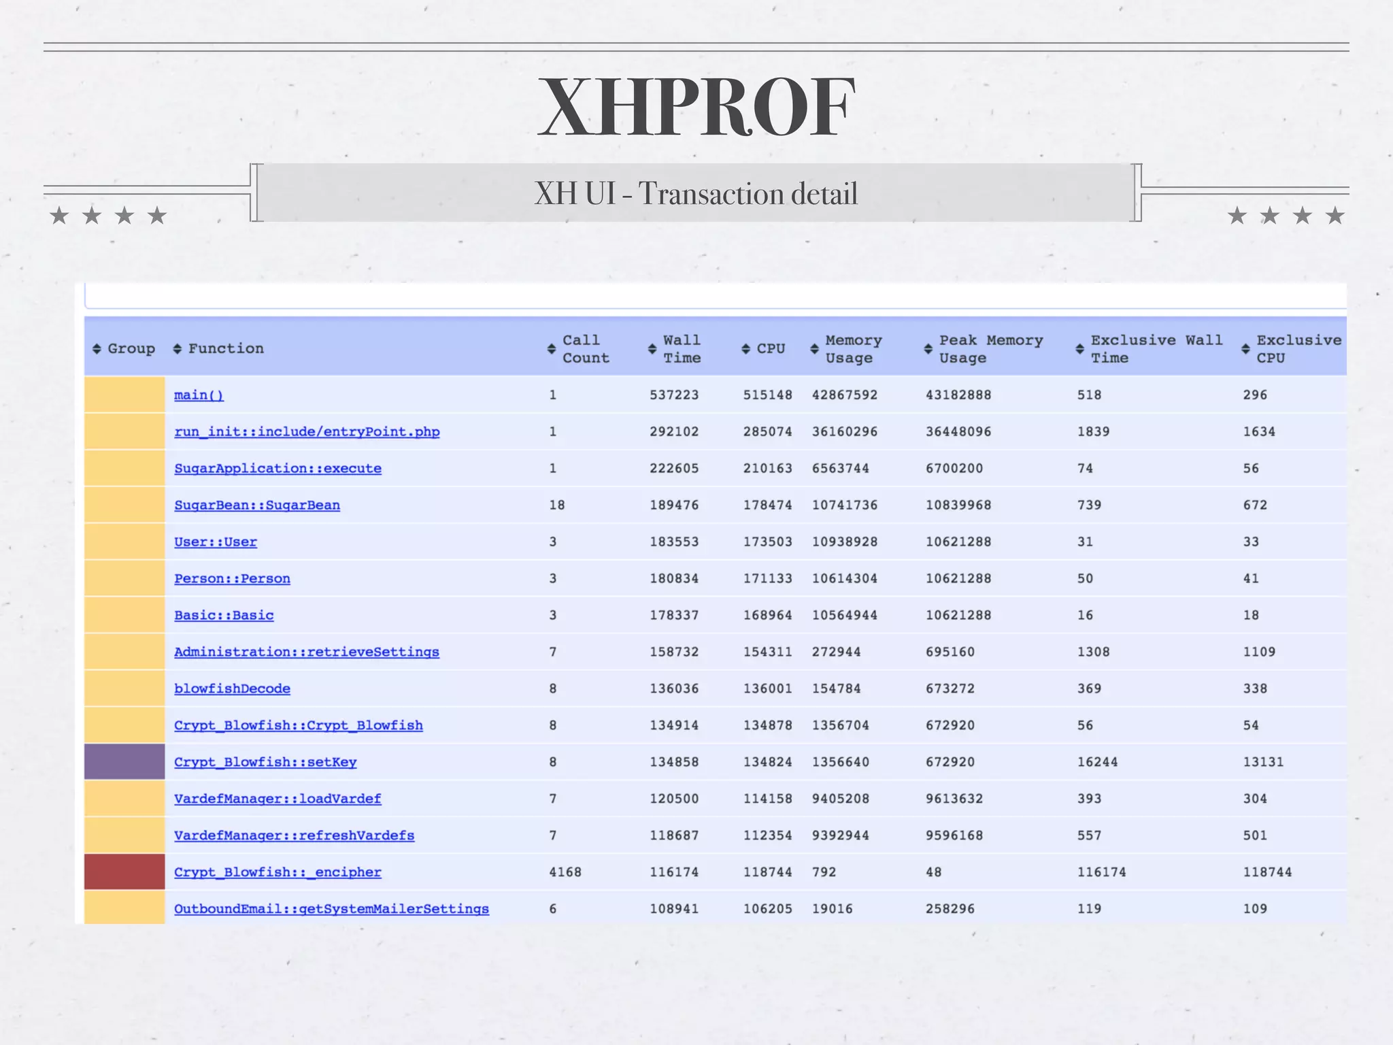Image resolution: width=1393 pixels, height=1045 pixels.
Task: Click sort icon next to Wall Time
Action: click(652, 349)
